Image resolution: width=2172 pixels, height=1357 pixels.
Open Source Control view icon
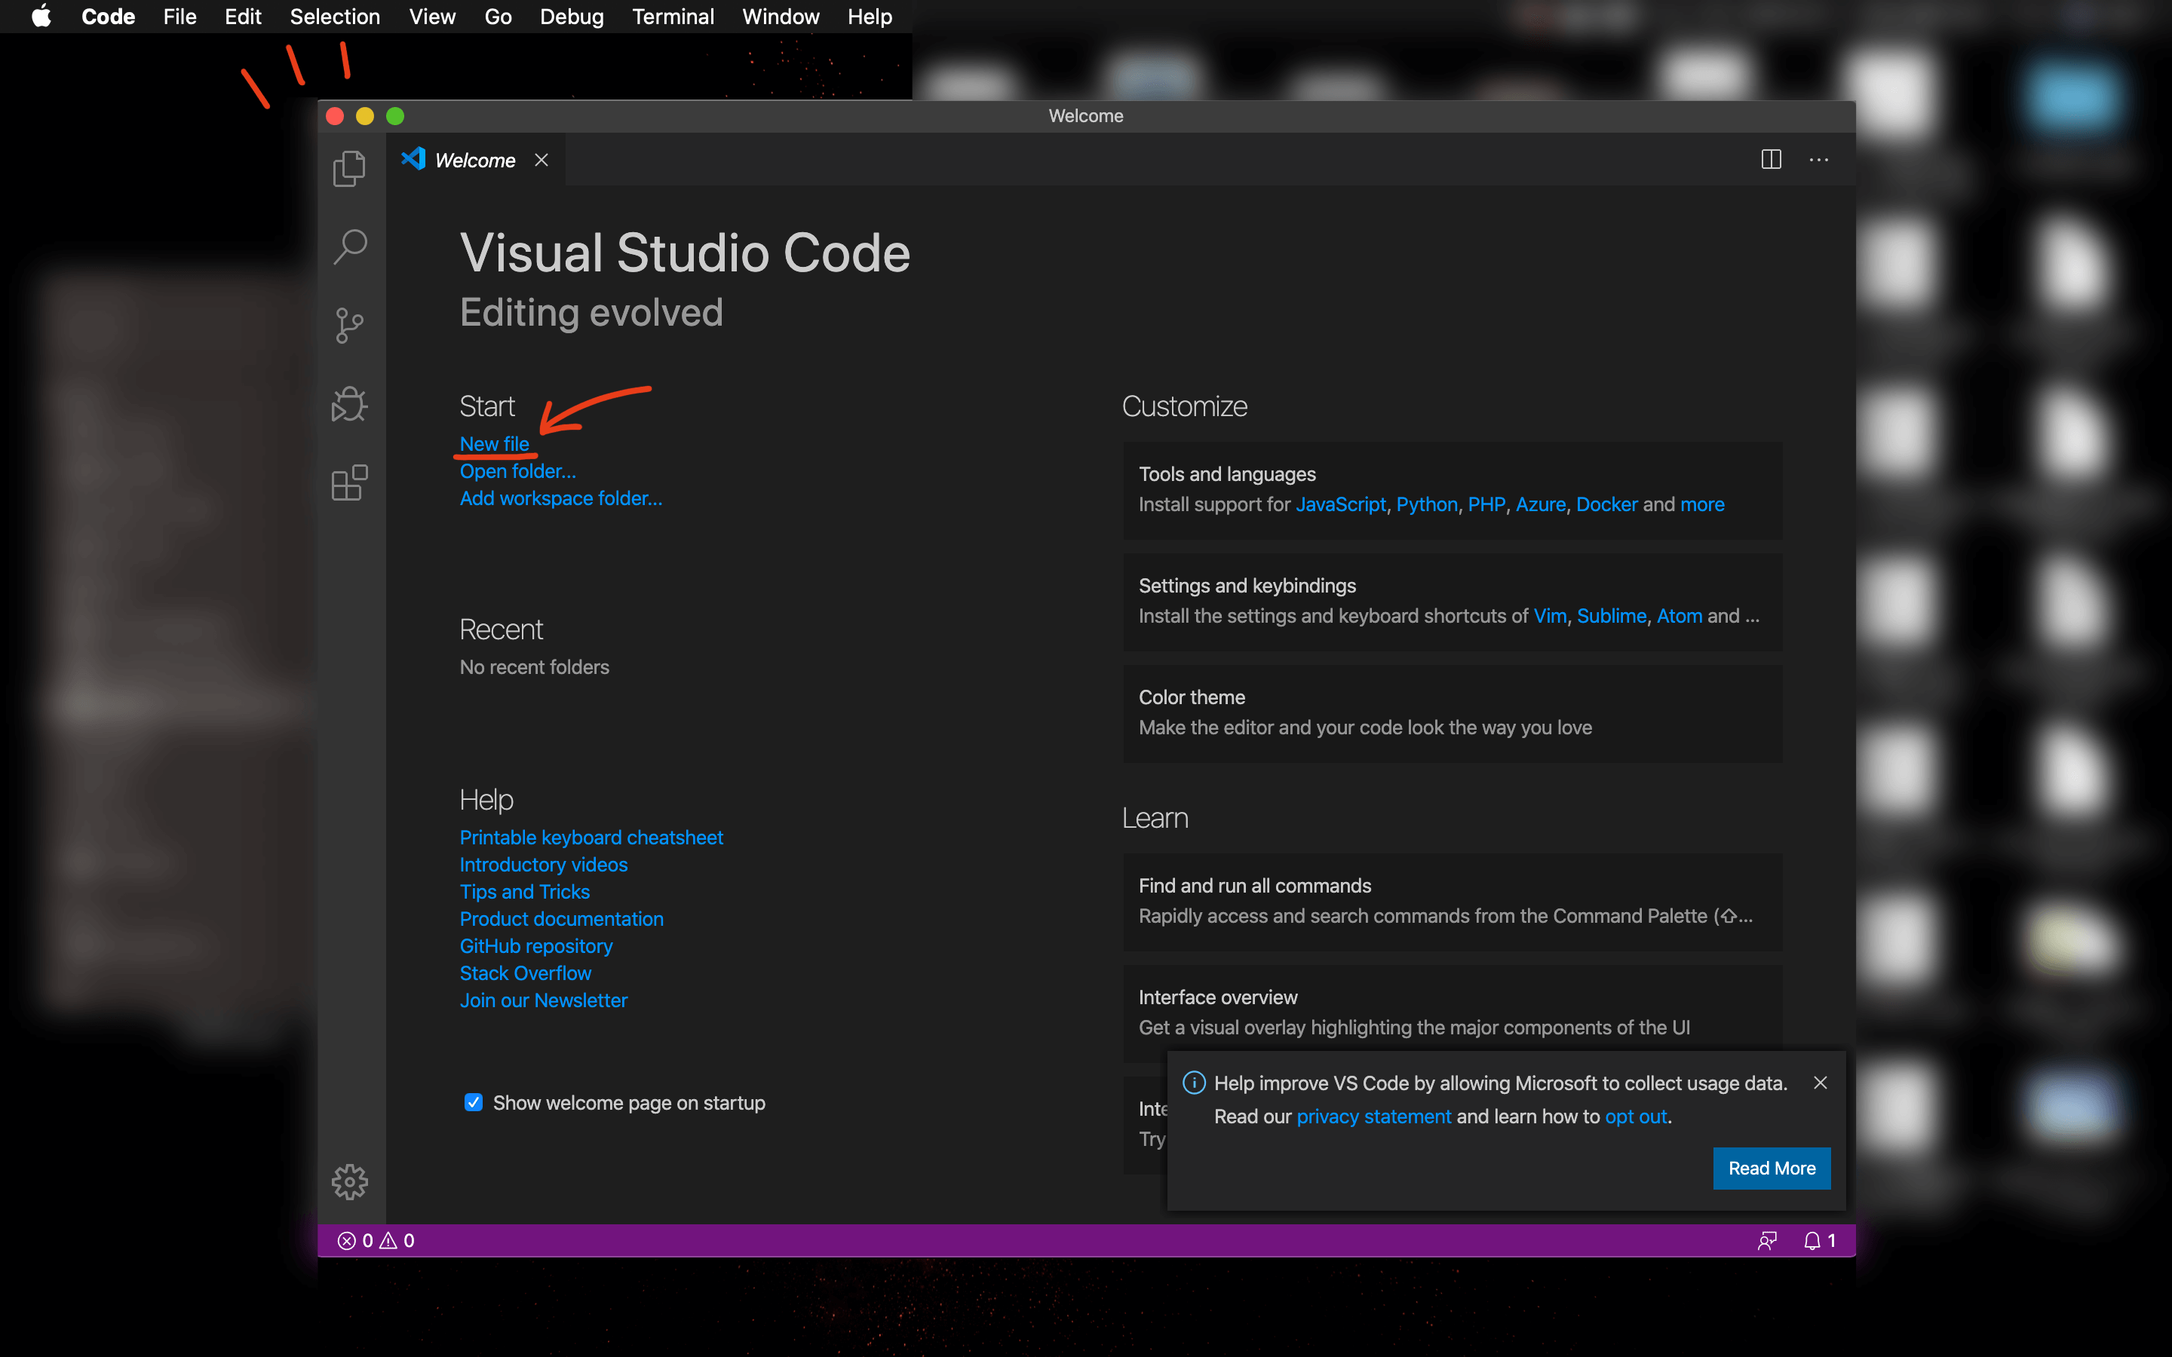[349, 325]
